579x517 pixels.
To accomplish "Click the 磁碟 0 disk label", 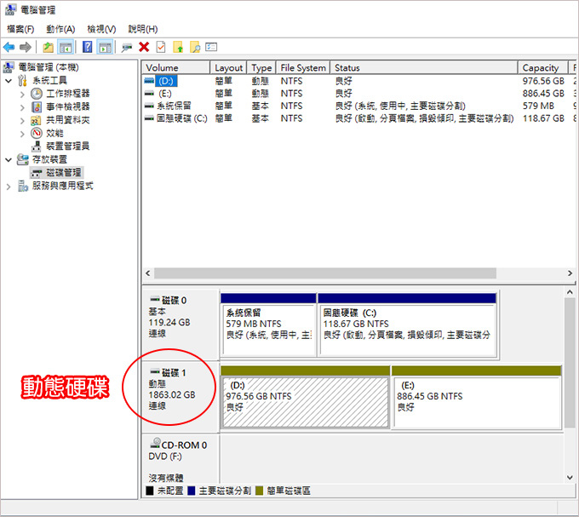I will pyautogui.click(x=174, y=300).
